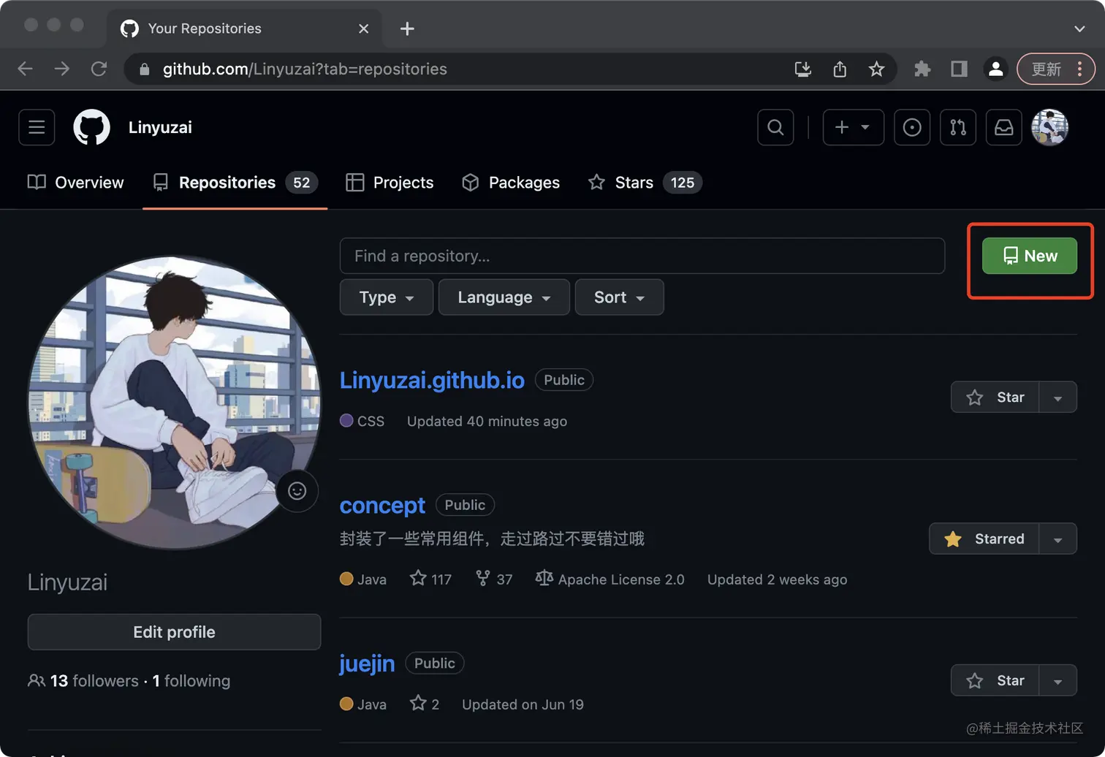This screenshot has width=1105, height=757.
Task: Click the share page icon in address bar
Action: pyautogui.click(x=840, y=69)
